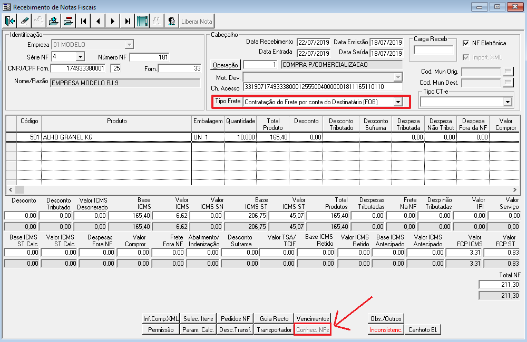Expand the Tipo Frete dropdown
527x342 pixels.
[398, 102]
